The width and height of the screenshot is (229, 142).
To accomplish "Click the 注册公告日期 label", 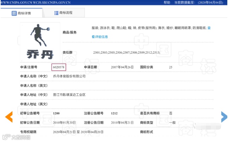I will 94,123.
